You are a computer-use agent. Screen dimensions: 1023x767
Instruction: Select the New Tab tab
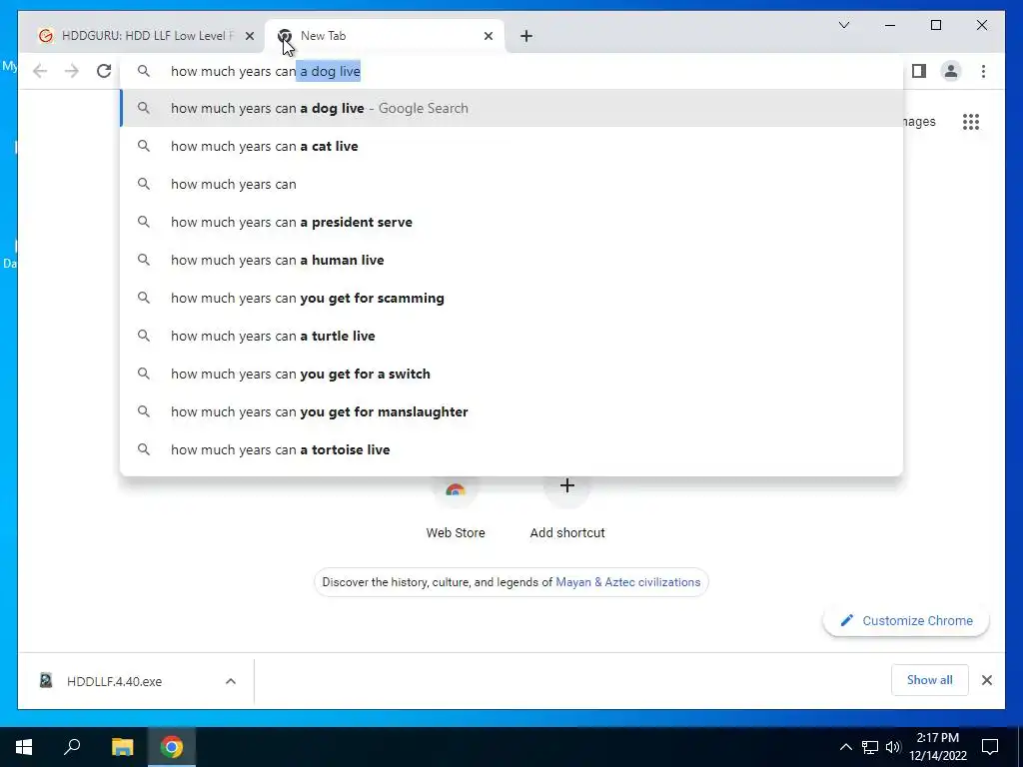[385, 36]
